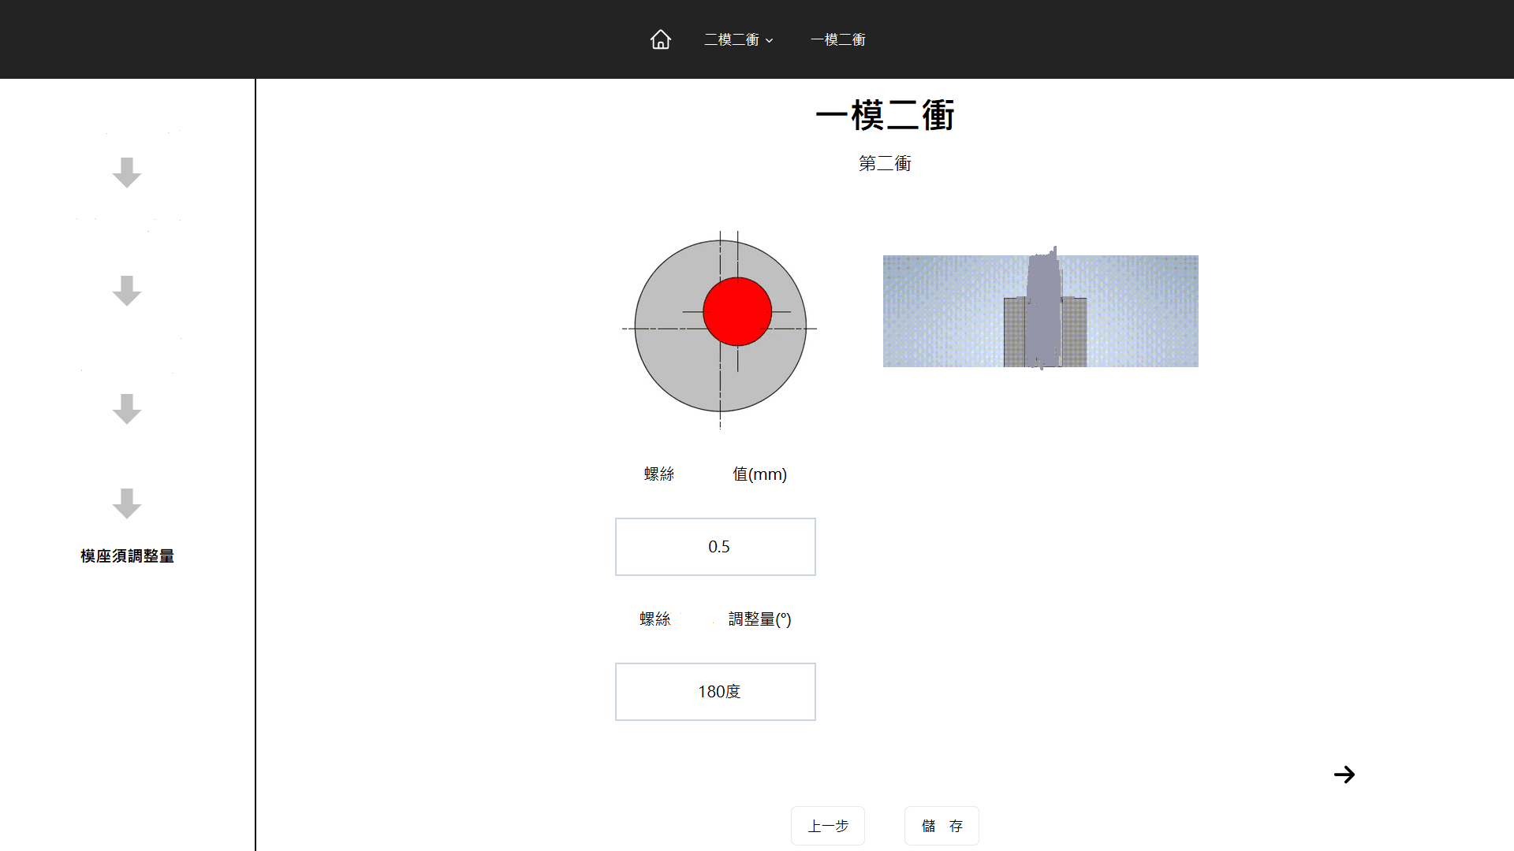
Task: Go to the home page icon
Action: click(x=661, y=39)
